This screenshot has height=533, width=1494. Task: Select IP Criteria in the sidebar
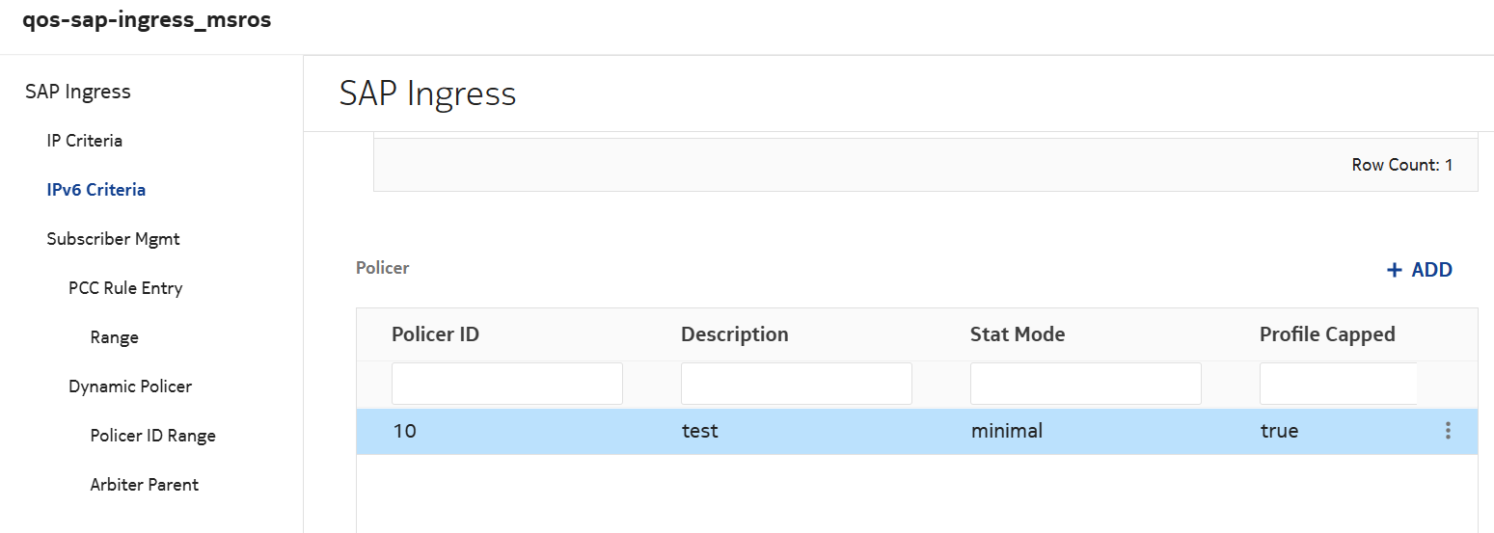tap(85, 141)
